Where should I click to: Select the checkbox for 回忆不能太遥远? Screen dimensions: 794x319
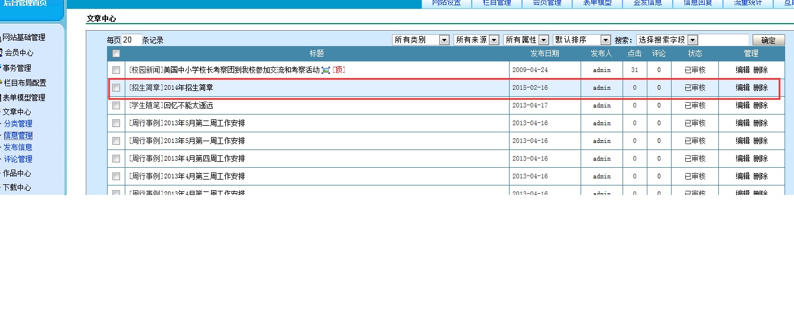(116, 106)
